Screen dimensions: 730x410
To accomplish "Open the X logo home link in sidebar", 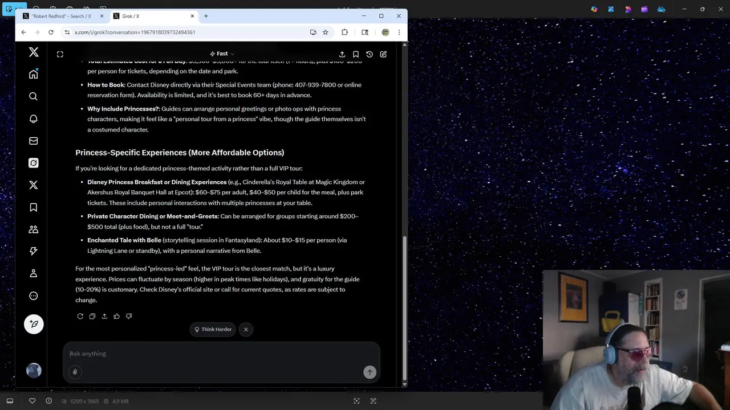I will coord(34,52).
